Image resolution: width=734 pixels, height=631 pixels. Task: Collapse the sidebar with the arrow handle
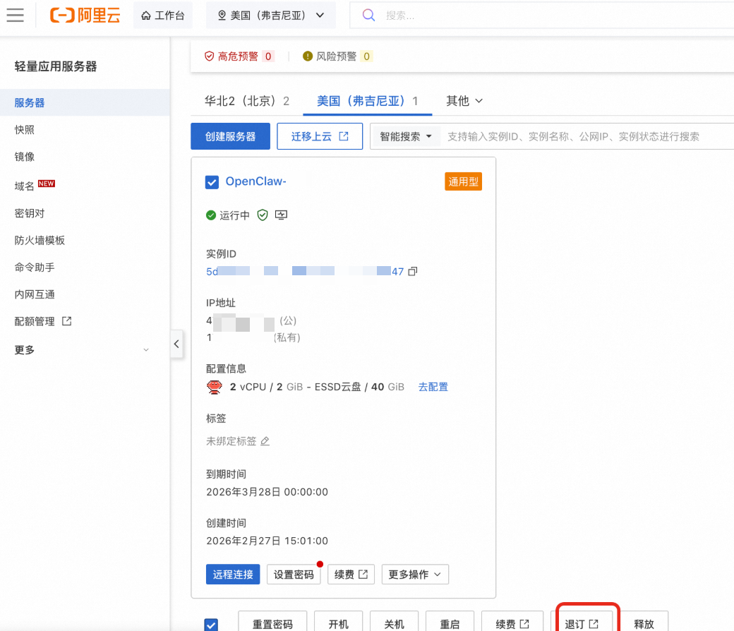(176, 344)
